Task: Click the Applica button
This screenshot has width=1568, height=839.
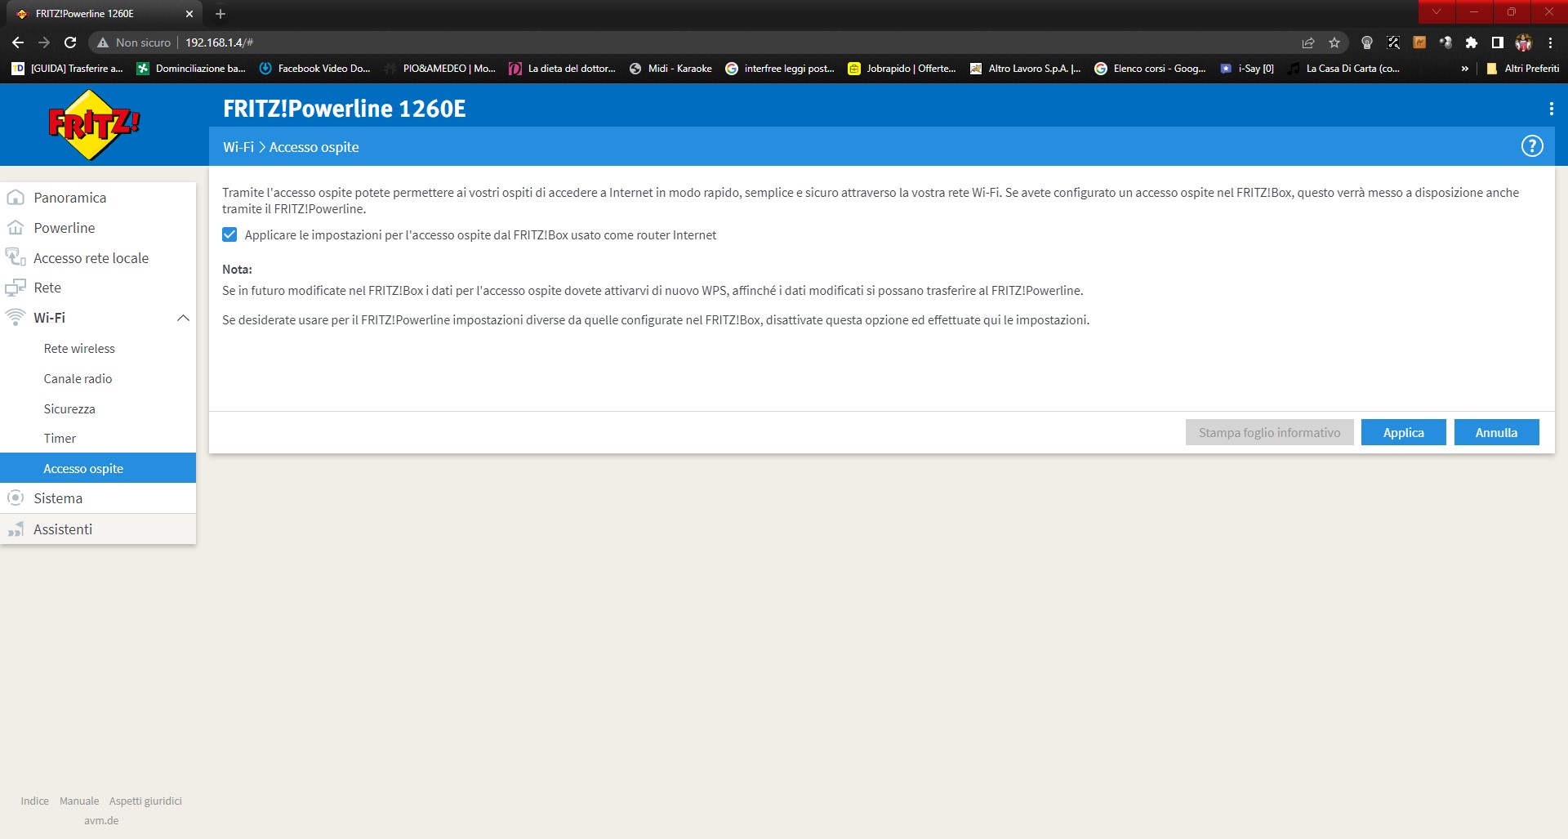Action: (x=1403, y=432)
